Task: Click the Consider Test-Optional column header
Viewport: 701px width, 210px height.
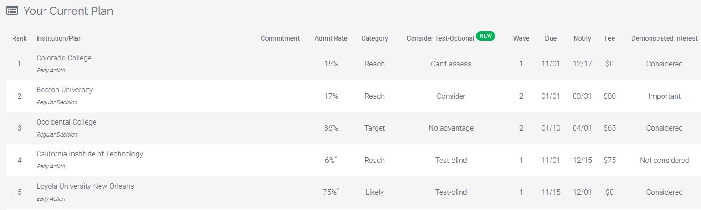Action: (440, 38)
